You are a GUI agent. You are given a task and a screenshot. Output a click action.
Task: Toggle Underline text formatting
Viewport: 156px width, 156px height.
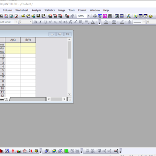point(45,22)
